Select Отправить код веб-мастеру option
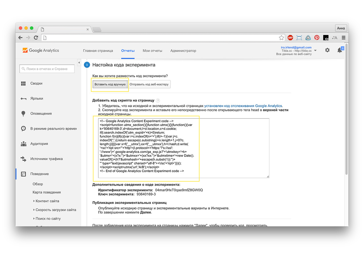364x255 pixels. pos(149,84)
